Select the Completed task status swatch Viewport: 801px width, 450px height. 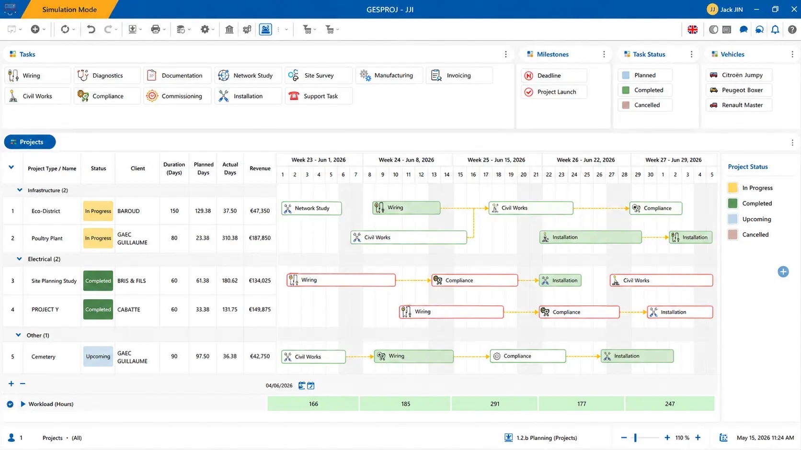pyautogui.click(x=626, y=90)
